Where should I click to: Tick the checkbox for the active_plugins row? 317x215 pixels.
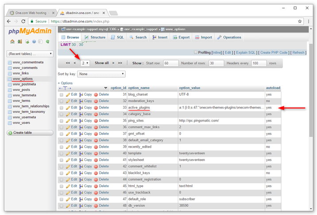[62, 108]
